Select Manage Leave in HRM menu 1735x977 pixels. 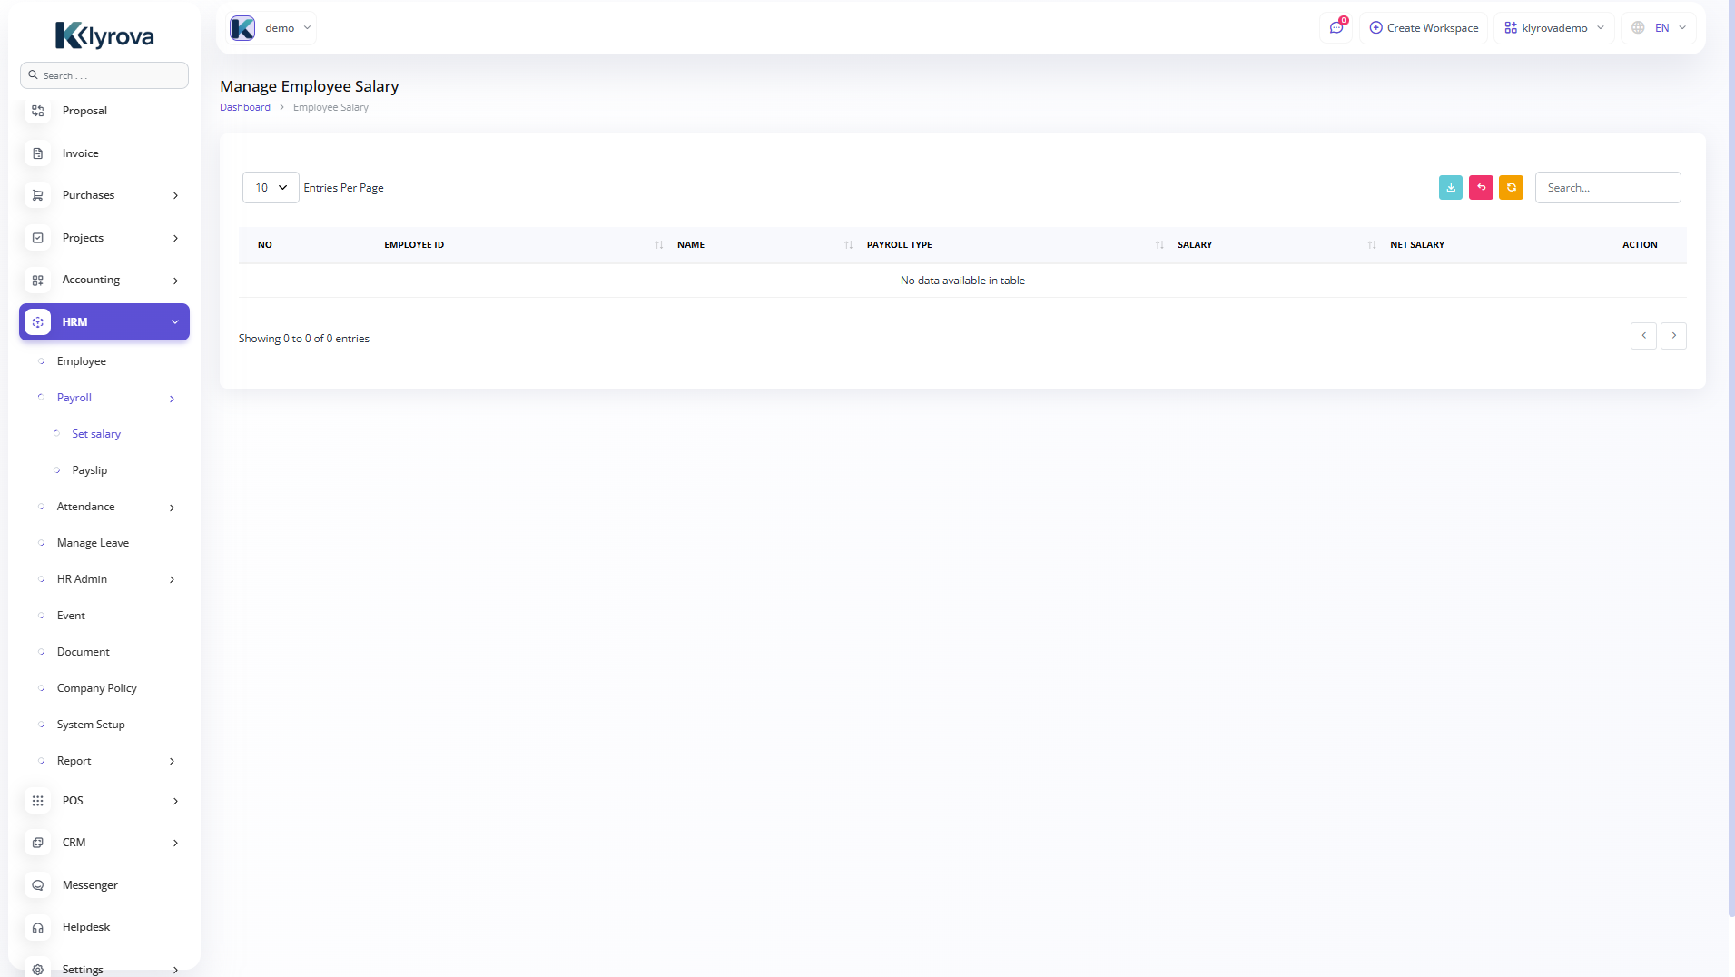[x=93, y=543]
